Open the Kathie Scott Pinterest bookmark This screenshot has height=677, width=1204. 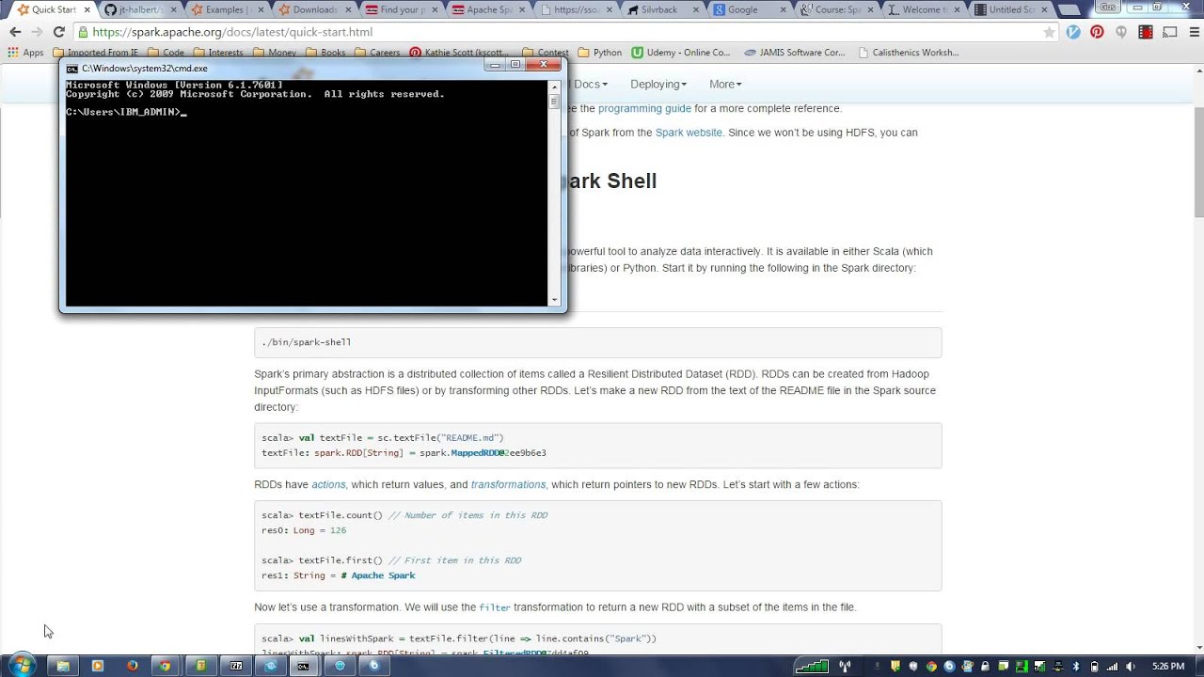click(x=461, y=53)
